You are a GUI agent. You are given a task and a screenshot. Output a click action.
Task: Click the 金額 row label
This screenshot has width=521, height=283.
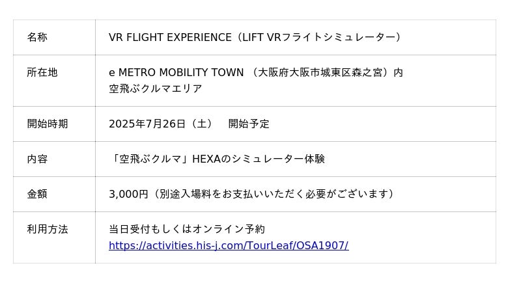(37, 194)
